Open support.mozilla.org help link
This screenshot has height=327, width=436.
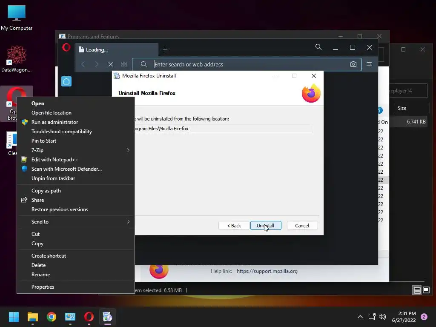[267, 271]
